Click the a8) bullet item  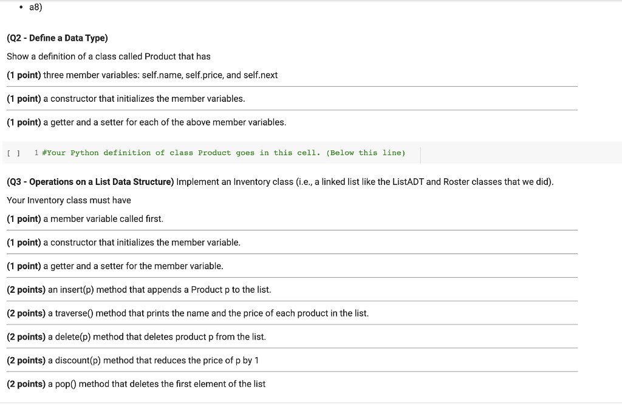coord(35,7)
